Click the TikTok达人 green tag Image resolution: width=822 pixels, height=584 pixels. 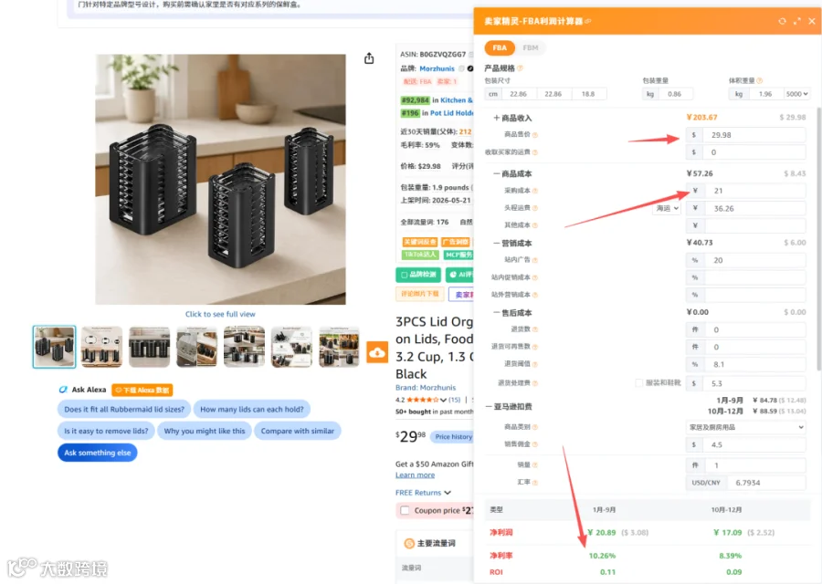(419, 255)
